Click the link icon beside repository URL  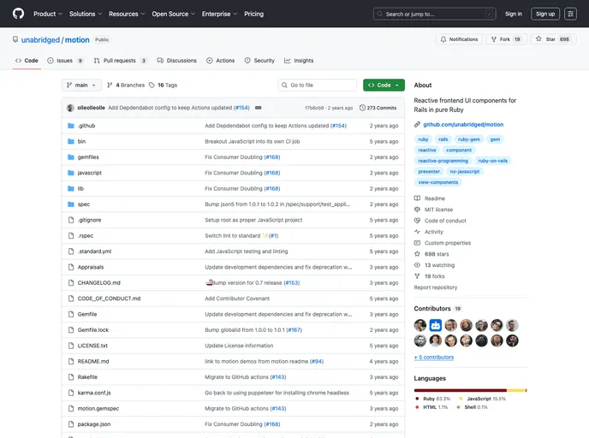[x=417, y=125]
